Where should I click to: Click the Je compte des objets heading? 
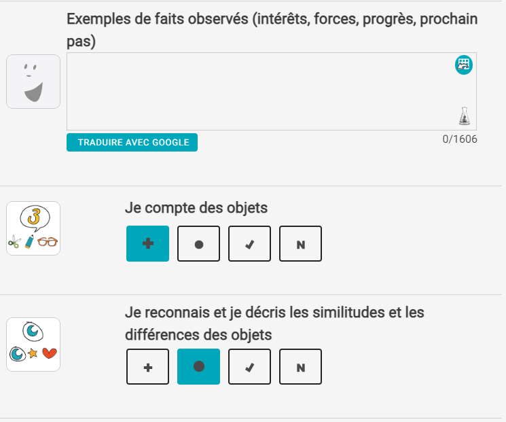pos(196,208)
